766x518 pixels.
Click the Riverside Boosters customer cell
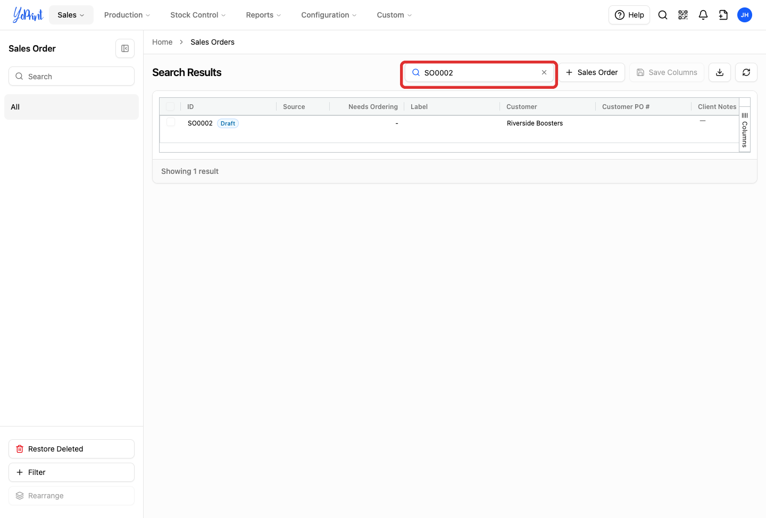535,123
